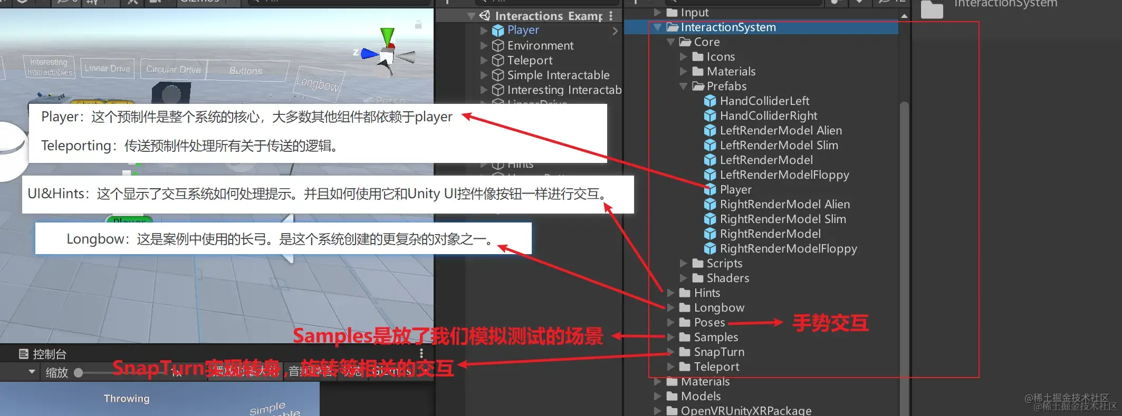Expand the Environment object in hierarchy
The image size is (1122, 416).
click(x=484, y=46)
